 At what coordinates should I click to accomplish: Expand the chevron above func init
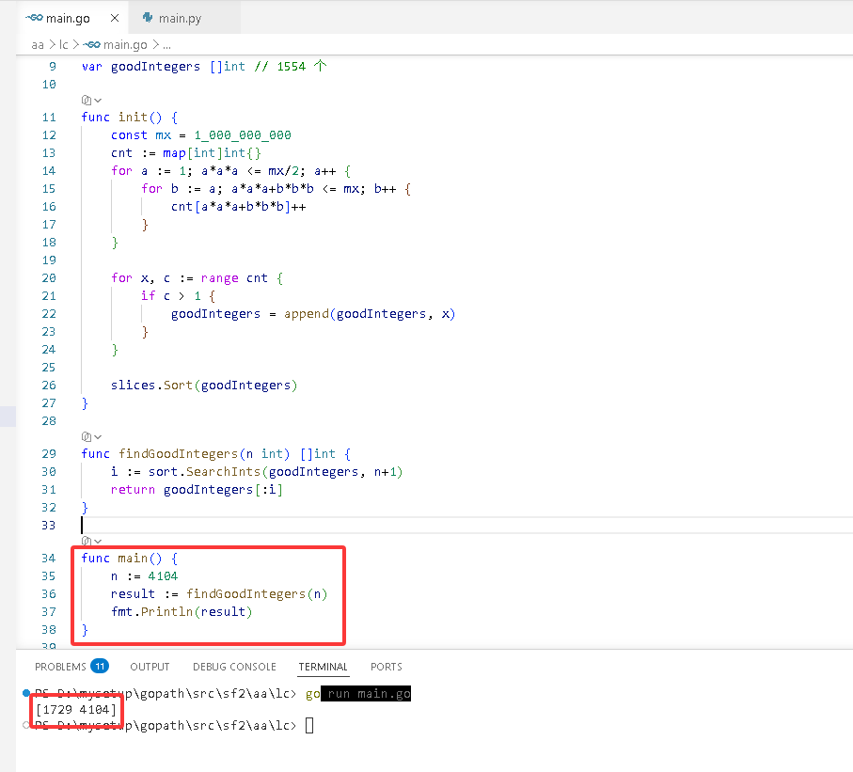click(x=98, y=101)
